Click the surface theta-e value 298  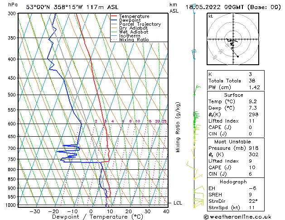pos(254,115)
